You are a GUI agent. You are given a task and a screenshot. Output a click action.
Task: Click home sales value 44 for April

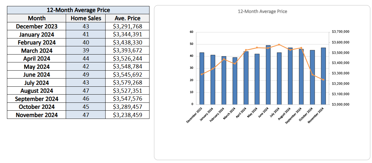point(86,58)
